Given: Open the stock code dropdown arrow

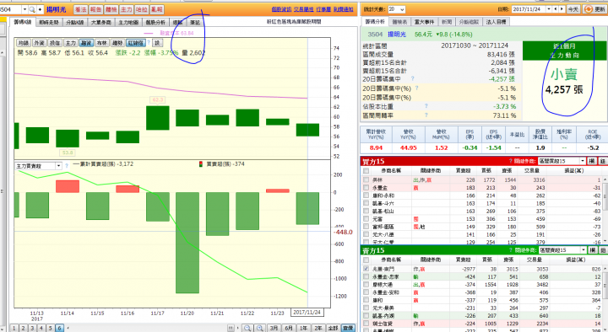Looking at the screenshot, I should tap(24, 9).
